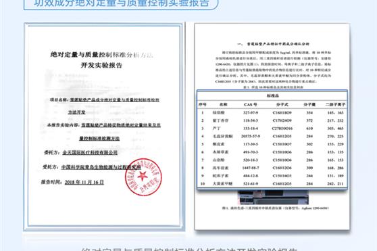Click the title '绝对定量与质量控制标准分析方法'

[102, 55]
